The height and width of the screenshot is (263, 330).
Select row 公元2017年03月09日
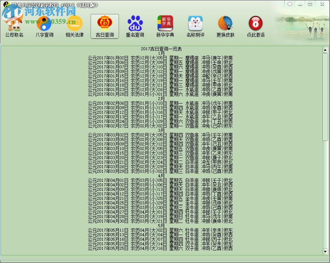coord(160,144)
